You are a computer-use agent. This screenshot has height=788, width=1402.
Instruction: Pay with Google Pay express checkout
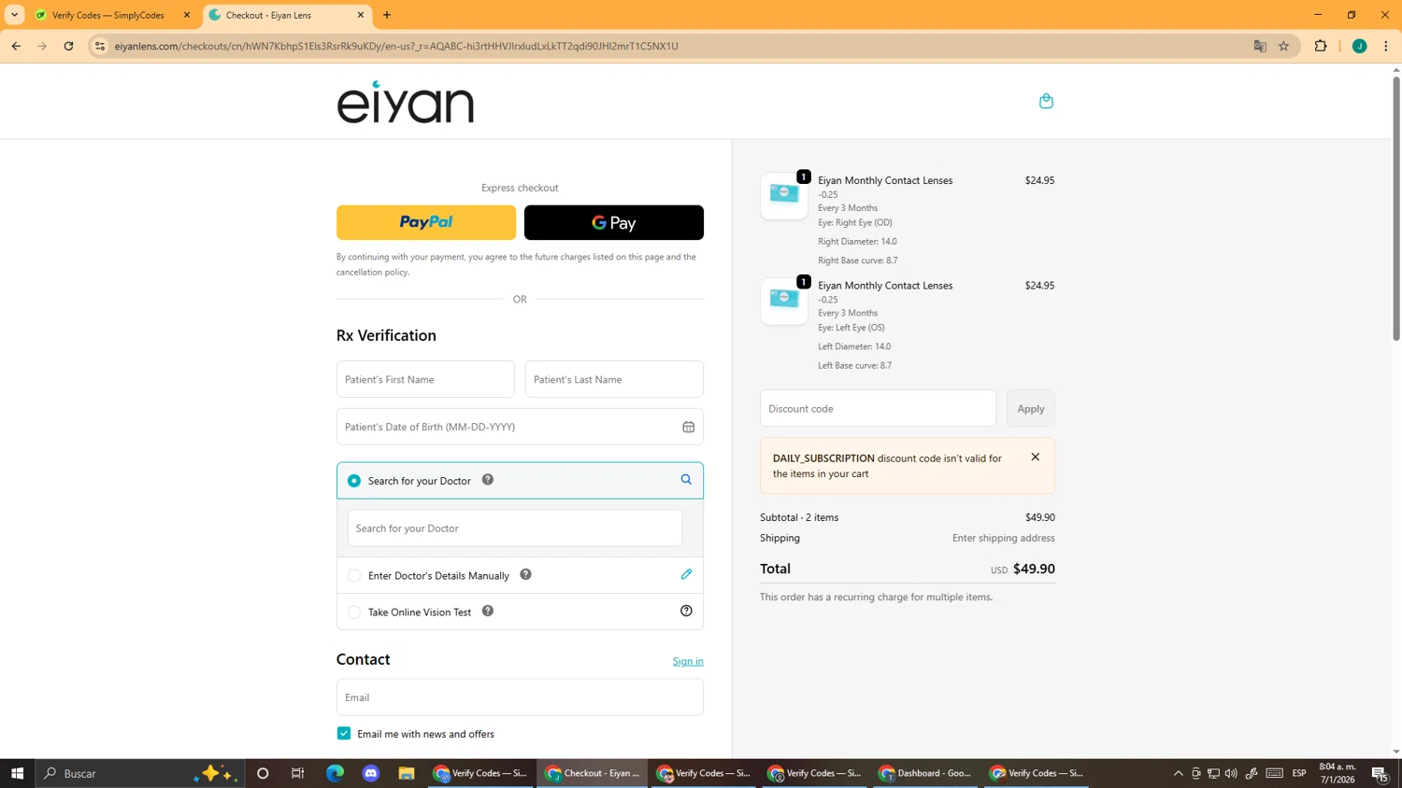[x=614, y=222]
